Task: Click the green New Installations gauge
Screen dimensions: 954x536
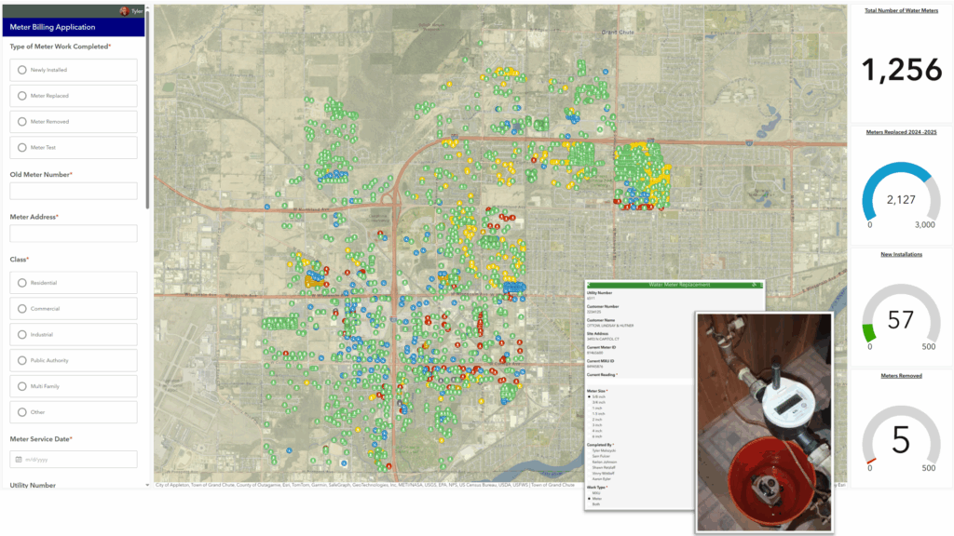Action: click(901, 315)
